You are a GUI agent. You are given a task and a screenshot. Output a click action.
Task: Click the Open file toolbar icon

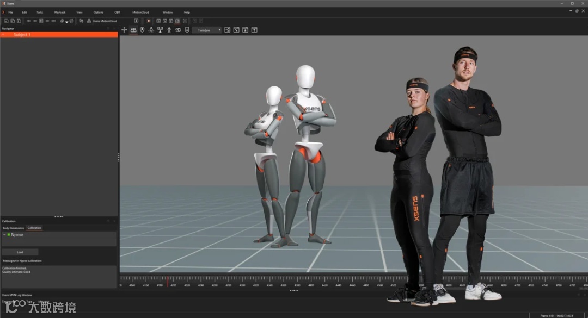[x=13, y=21]
